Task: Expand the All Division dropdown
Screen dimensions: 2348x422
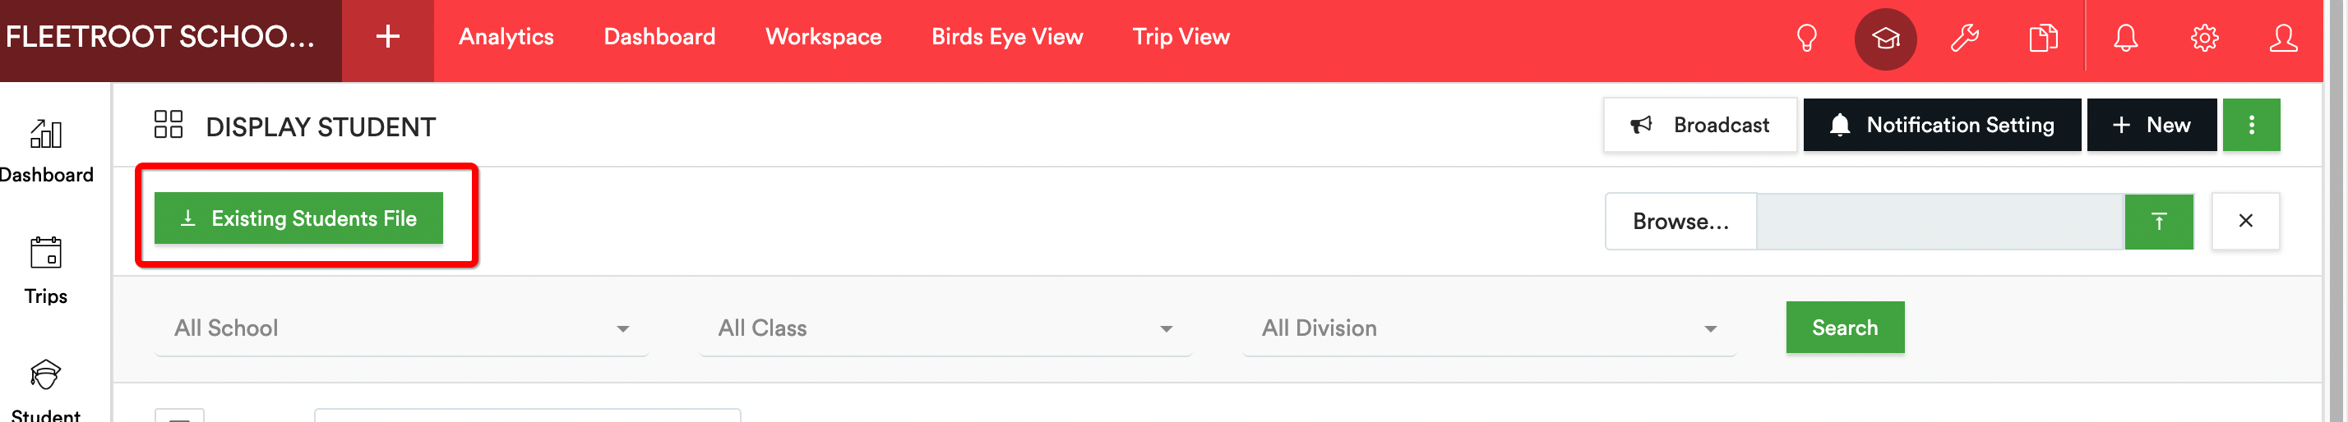Action: [x=1488, y=328]
